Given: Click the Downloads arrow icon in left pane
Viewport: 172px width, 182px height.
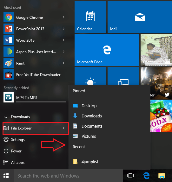Looking at the screenshot, I should 6,116.
